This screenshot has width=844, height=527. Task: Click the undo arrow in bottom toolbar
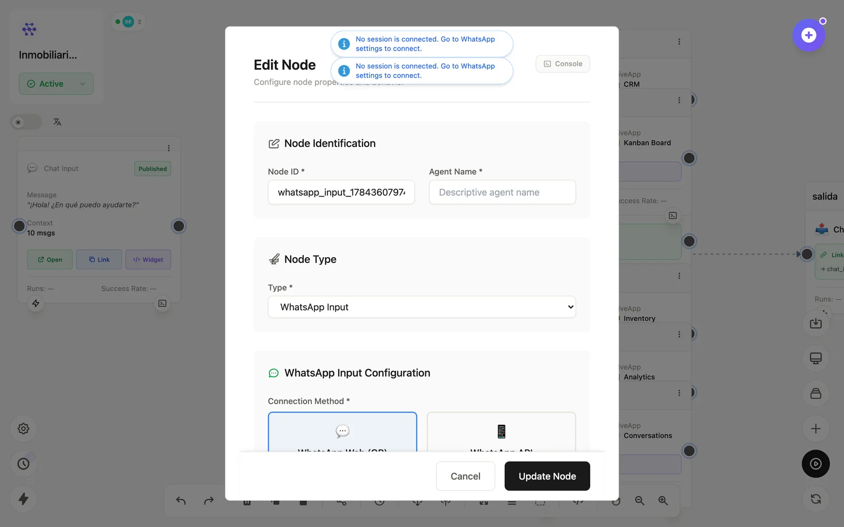point(181,501)
